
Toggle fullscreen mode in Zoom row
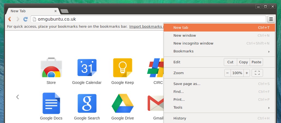coord(257,73)
